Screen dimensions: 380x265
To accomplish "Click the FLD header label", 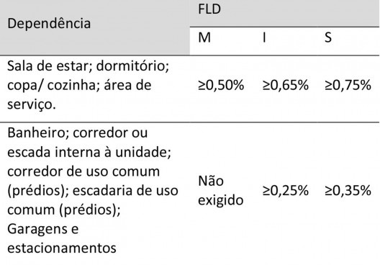I will tap(209, 9).
